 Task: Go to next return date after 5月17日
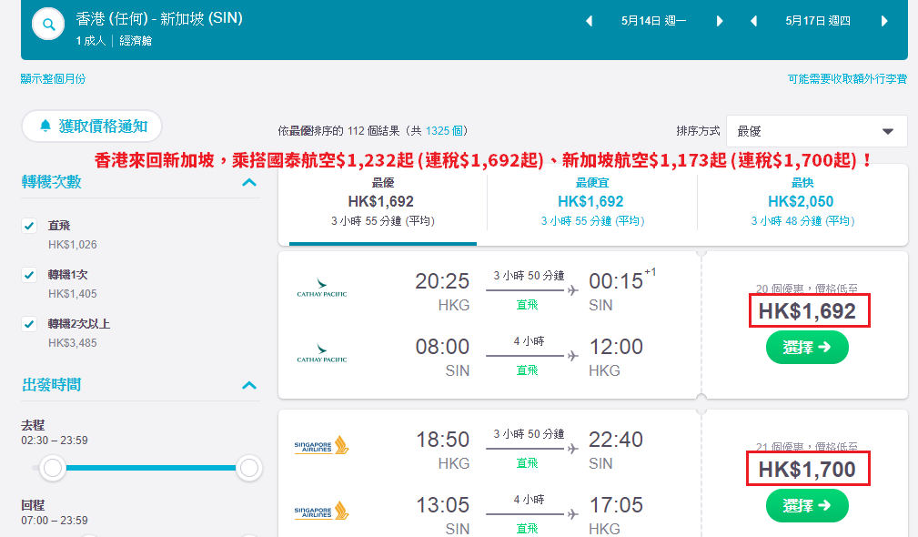(884, 21)
